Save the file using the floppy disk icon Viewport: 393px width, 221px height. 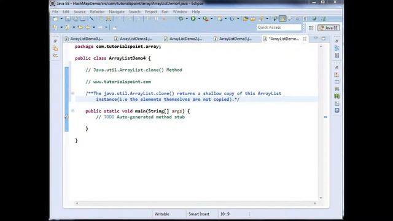68,19
